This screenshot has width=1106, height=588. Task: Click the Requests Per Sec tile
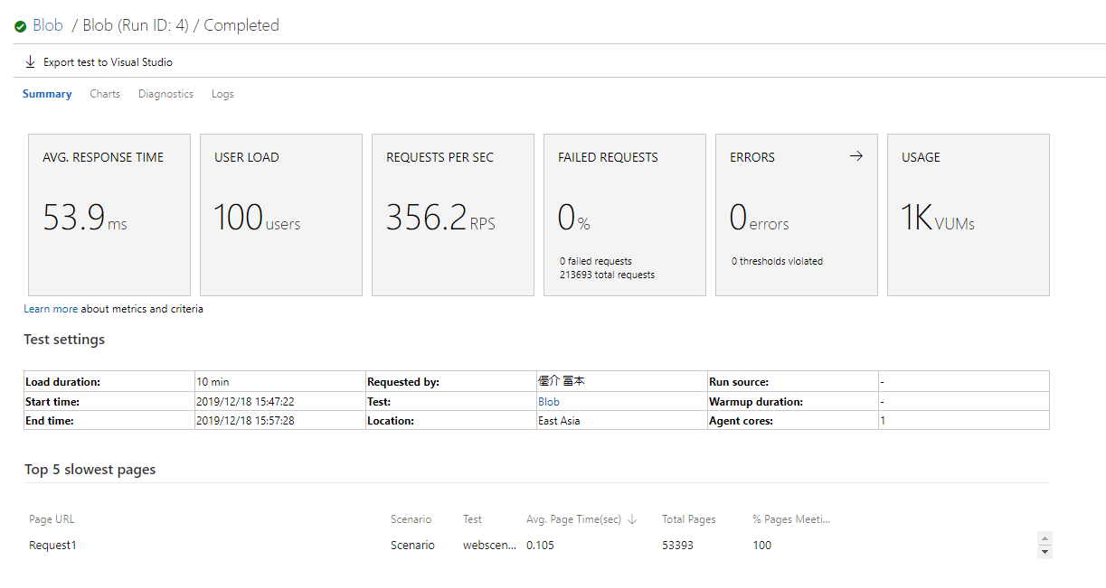pos(452,215)
